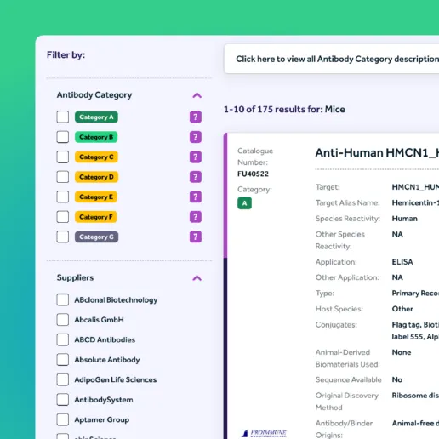Image resolution: width=439 pixels, height=439 pixels.
Task: Click the '1-10 of 175 results' heading
Action: [284, 110]
